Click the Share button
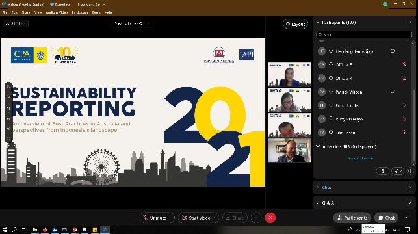The width and height of the screenshot is (418, 234). [x=235, y=218]
